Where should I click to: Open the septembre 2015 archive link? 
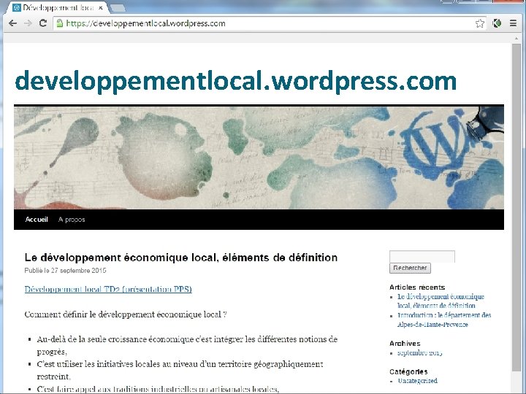419,353
